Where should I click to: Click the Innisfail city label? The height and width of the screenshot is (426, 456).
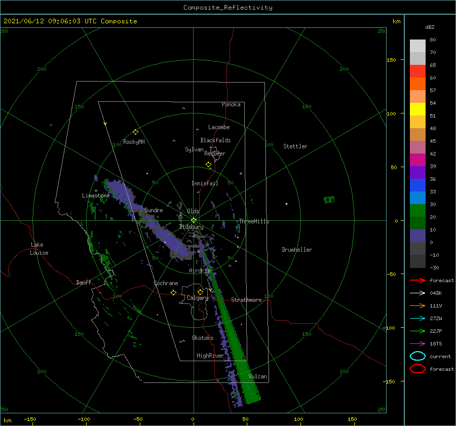click(x=205, y=183)
